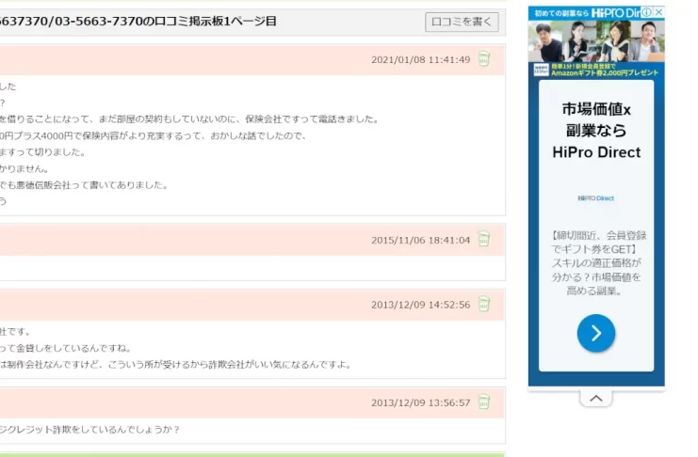Click the trash icon beside 2015/11/06 18:41:04

(x=484, y=240)
